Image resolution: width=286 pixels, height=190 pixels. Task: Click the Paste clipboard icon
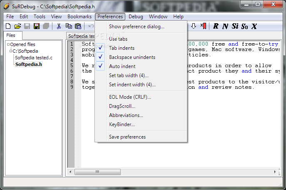[x=78, y=26]
